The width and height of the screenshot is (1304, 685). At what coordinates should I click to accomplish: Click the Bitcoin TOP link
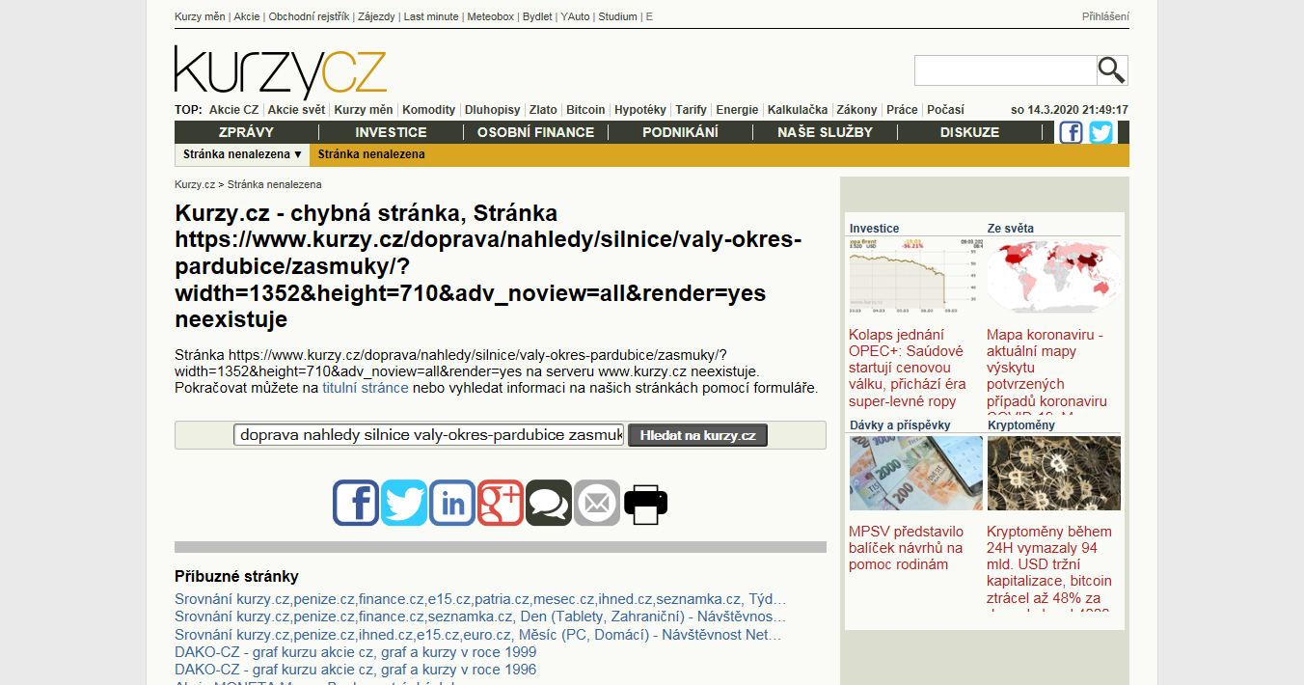[585, 110]
